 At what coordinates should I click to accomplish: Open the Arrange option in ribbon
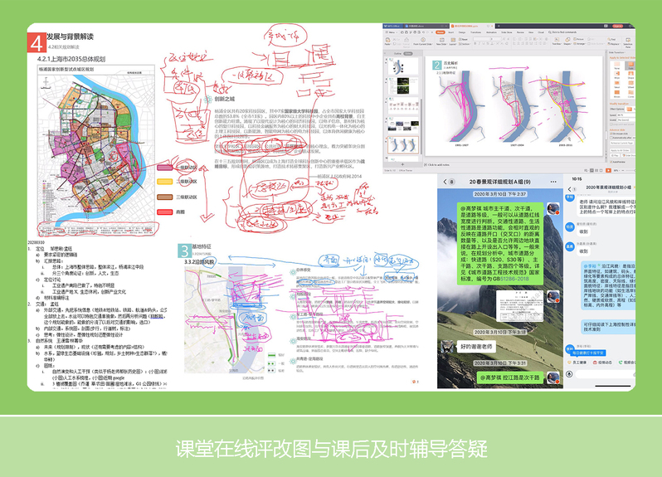coord(580,44)
